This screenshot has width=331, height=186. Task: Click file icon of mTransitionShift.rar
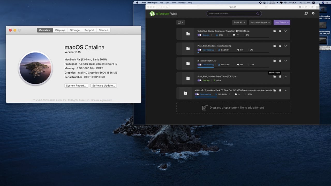(x=188, y=64)
